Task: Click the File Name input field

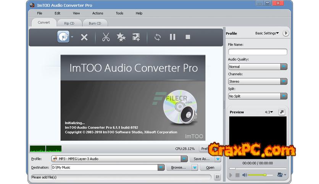Action: pyautogui.click(x=257, y=52)
